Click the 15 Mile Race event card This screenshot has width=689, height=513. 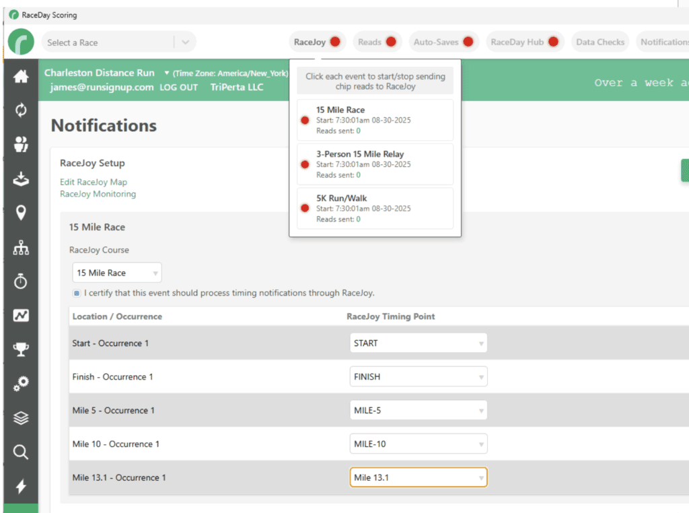tap(375, 120)
